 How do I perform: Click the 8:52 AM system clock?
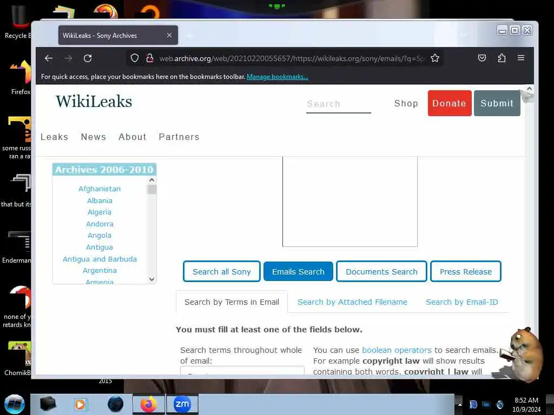526,404
